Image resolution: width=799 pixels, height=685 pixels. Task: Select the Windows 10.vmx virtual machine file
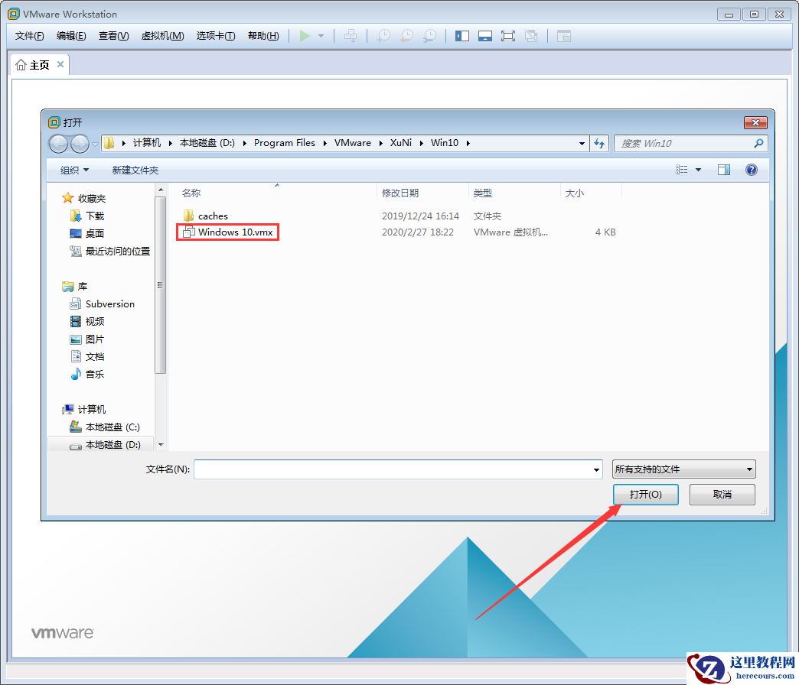(x=233, y=232)
